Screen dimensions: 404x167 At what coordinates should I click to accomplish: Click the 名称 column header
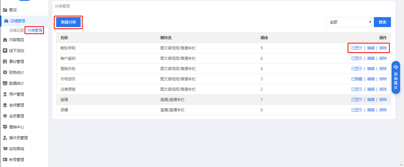tap(64, 38)
